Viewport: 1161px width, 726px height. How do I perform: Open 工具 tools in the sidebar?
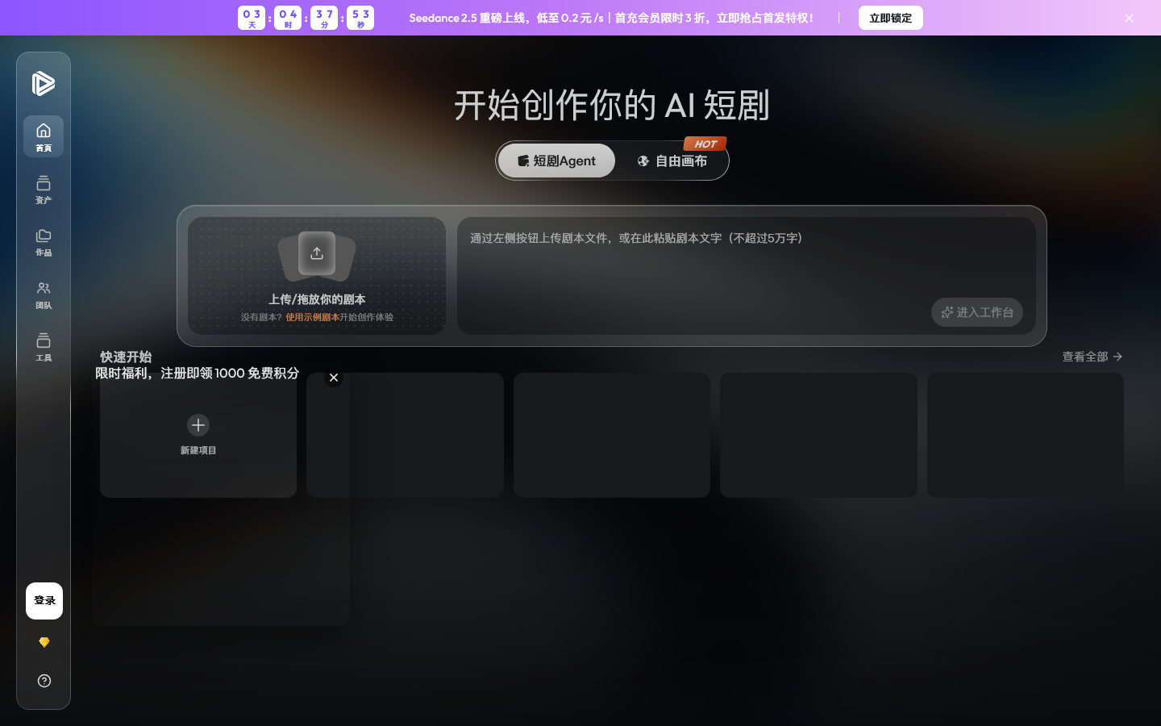click(44, 346)
